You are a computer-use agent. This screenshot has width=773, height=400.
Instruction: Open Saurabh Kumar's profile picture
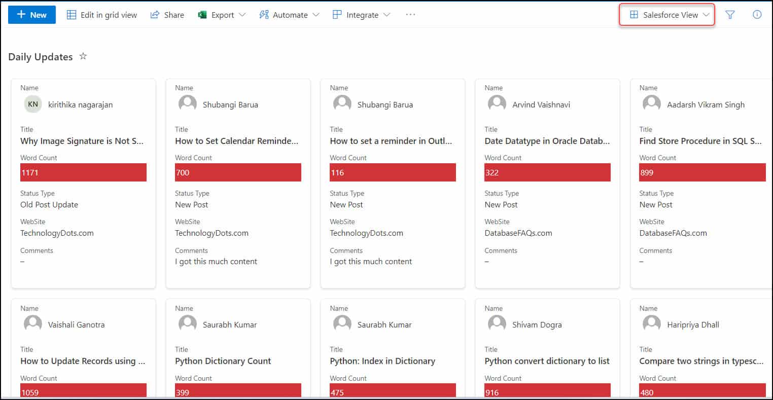(188, 323)
